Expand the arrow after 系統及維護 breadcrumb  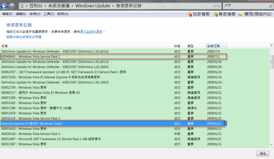pos(72,6)
